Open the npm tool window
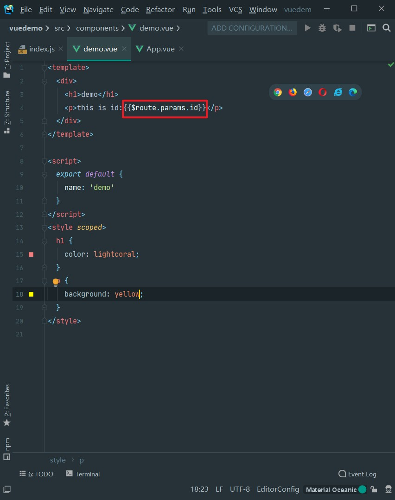 pyautogui.click(x=6, y=449)
